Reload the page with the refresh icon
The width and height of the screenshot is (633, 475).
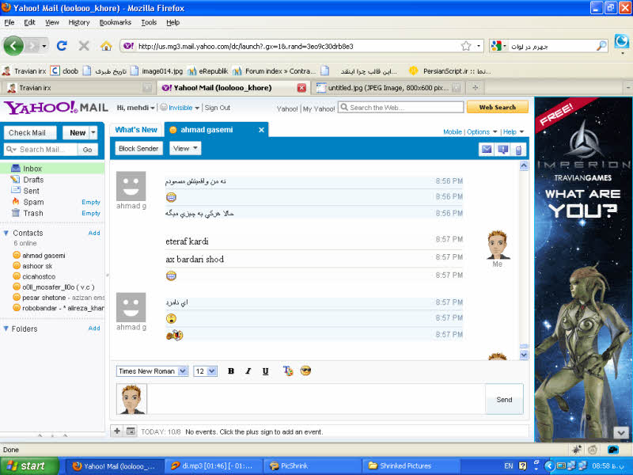[x=62, y=46]
